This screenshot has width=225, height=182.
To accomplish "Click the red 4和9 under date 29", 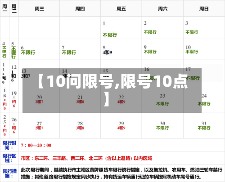I will 121,128.
